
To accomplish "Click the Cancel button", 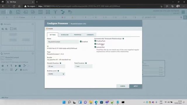I will (123, 86).
